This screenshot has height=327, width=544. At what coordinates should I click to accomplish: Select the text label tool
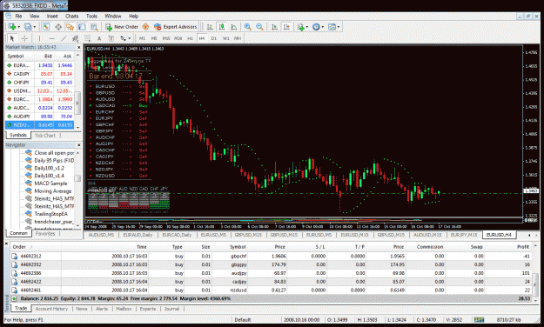point(111,38)
